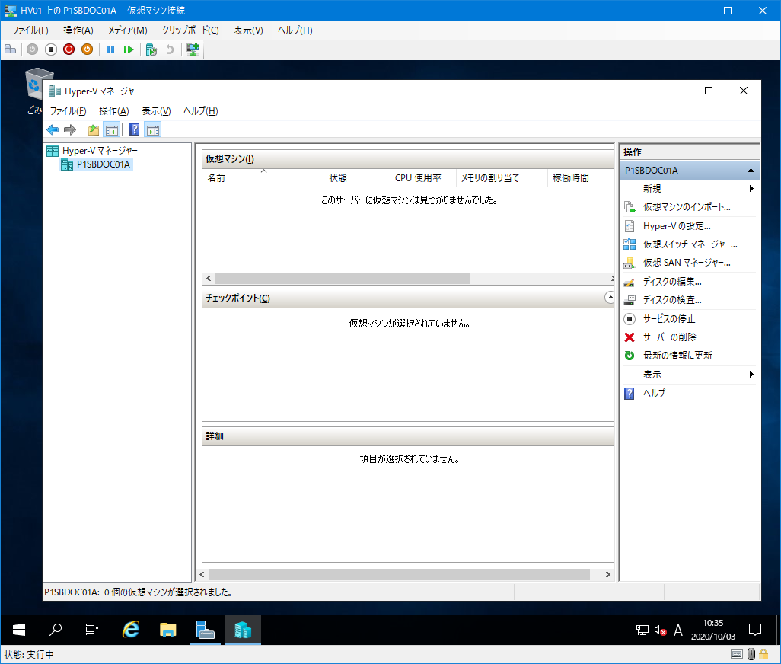Viewport: 781px width, 664px height.
Task: Create a checkpoint from the VM connection toolbar
Action: pyautogui.click(x=149, y=49)
